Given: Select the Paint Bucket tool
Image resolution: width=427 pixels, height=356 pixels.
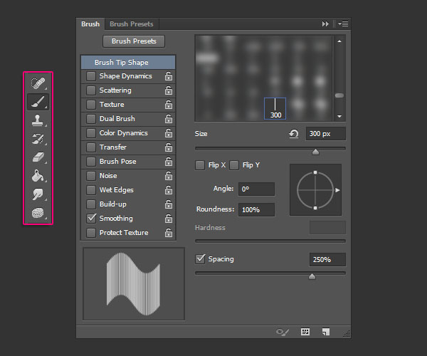Looking at the screenshot, I should point(37,176).
